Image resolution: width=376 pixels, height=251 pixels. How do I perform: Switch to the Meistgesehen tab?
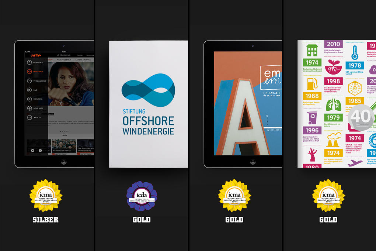click(x=64, y=59)
